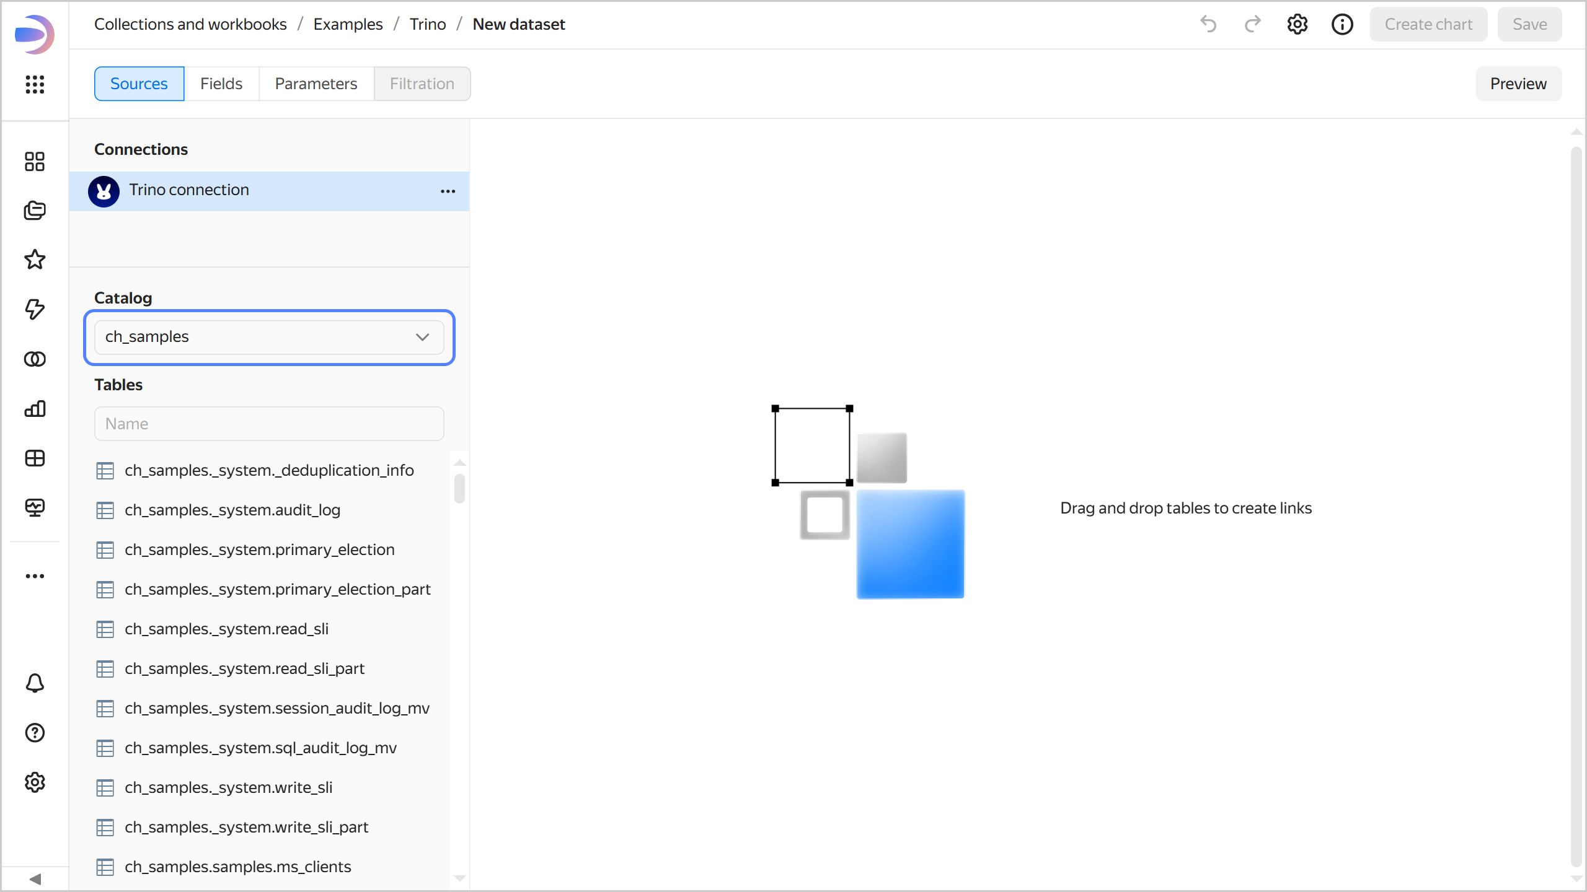Expand the ch_samples catalog dropdown

pos(269,337)
